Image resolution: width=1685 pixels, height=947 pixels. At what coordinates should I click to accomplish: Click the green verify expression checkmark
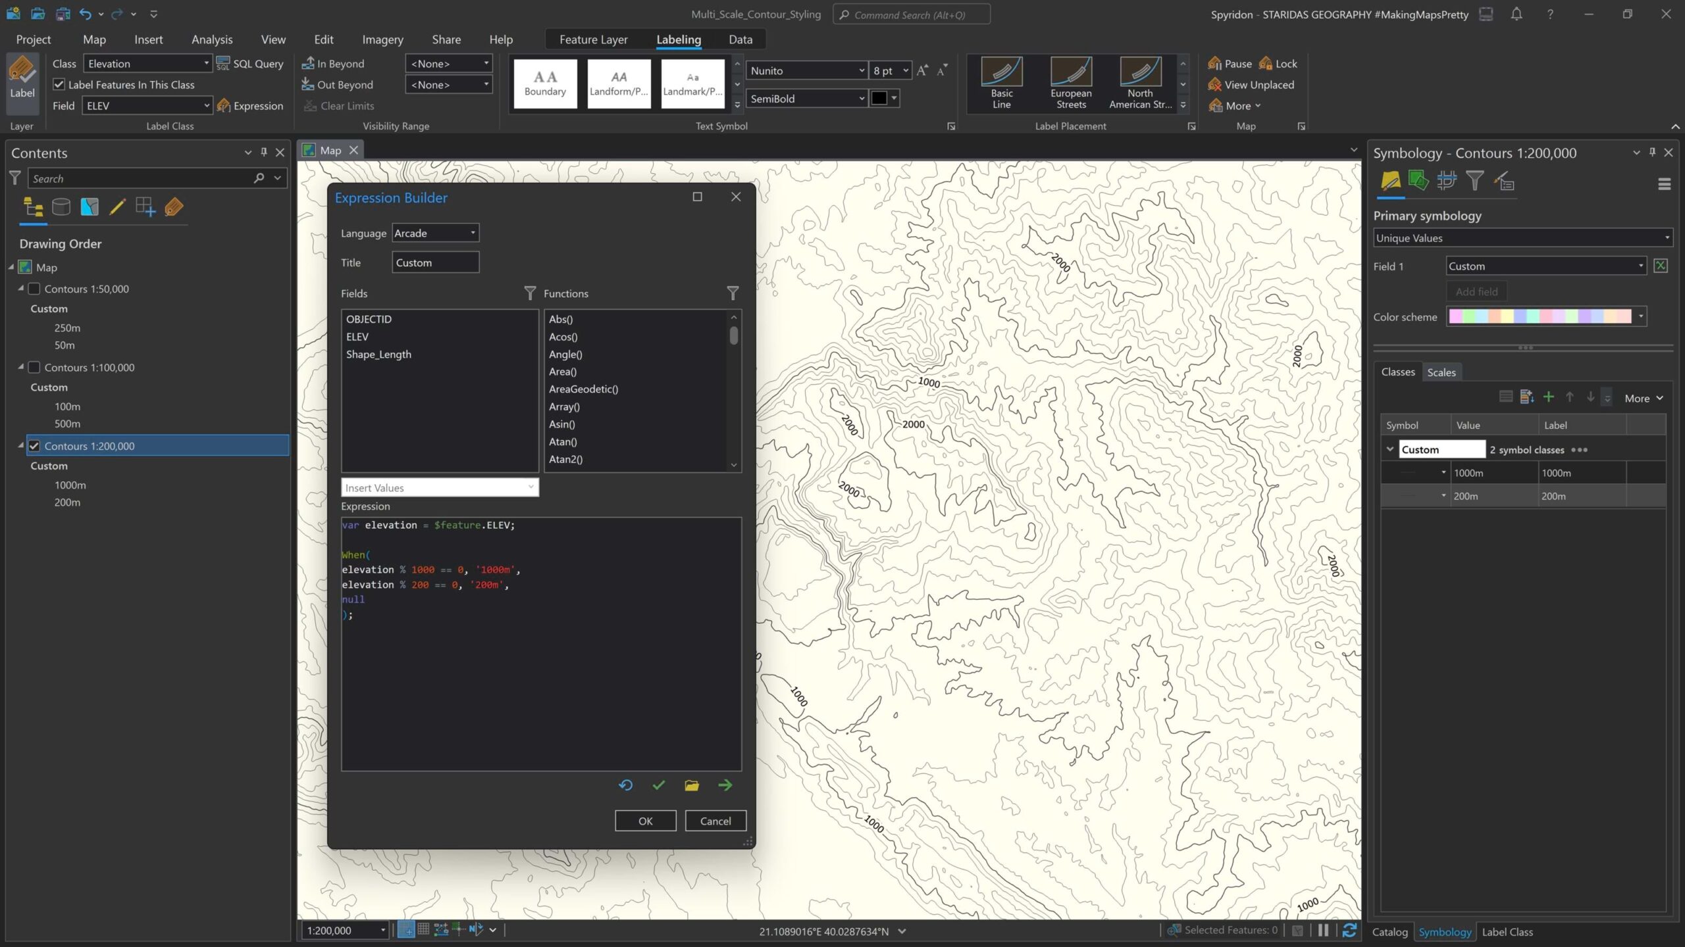click(658, 785)
